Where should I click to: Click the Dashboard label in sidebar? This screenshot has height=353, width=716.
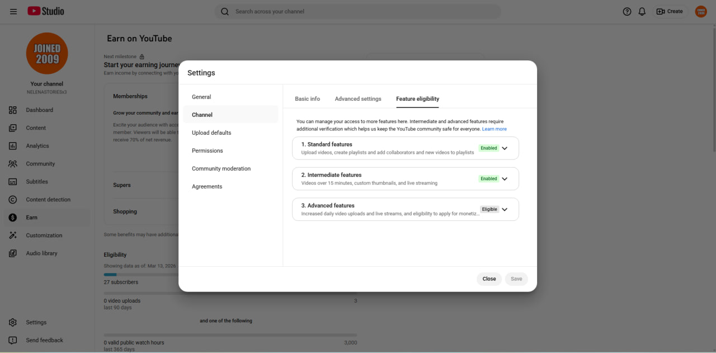pos(40,110)
